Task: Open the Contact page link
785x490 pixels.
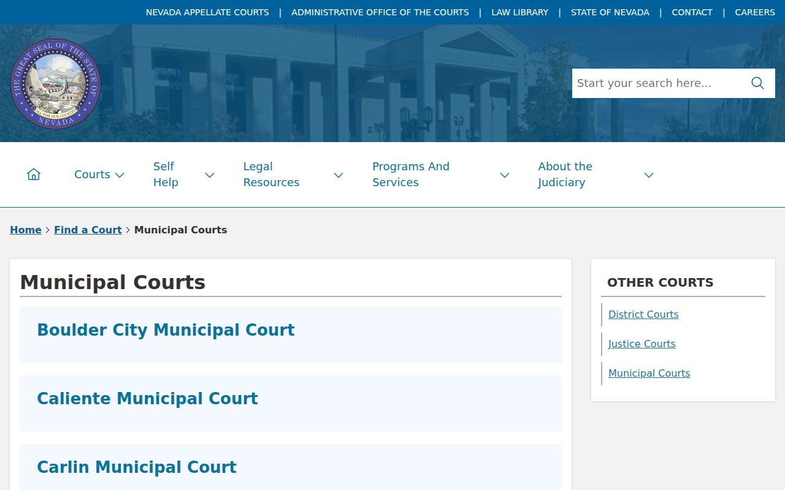Action: tap(692, 12)
